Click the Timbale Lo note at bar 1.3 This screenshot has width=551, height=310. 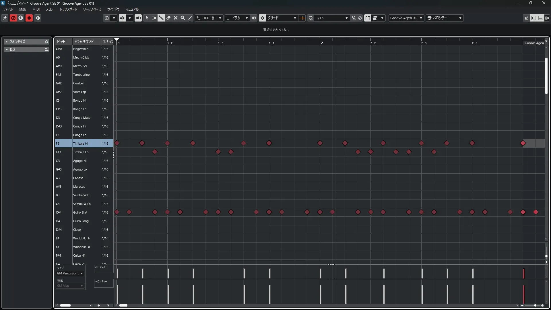(x=218, y=152)
